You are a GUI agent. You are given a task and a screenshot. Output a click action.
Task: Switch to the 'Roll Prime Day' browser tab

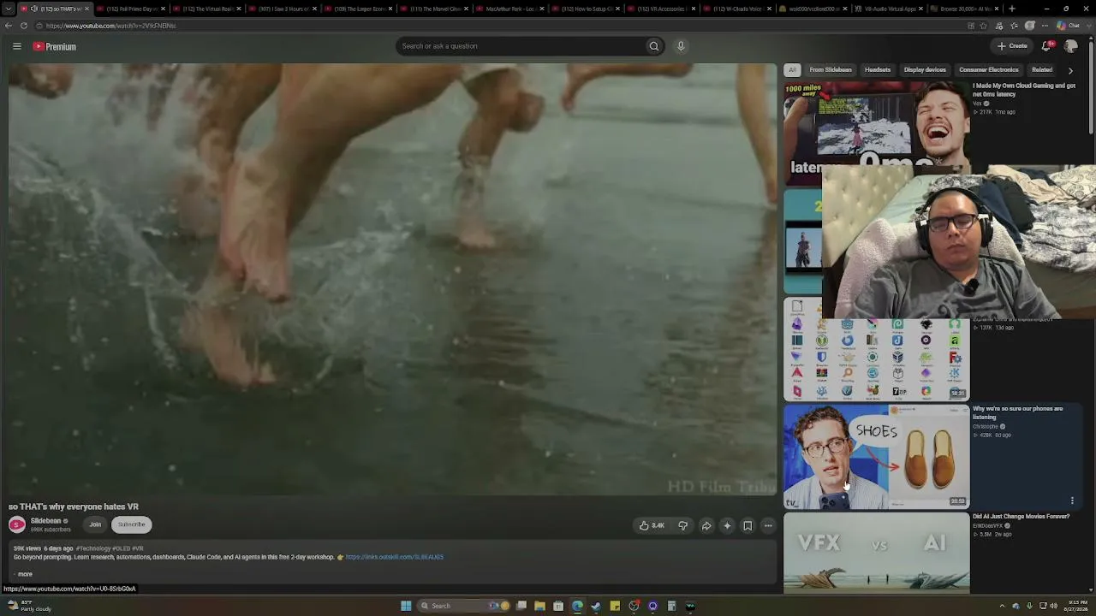(x=129, y=9)
